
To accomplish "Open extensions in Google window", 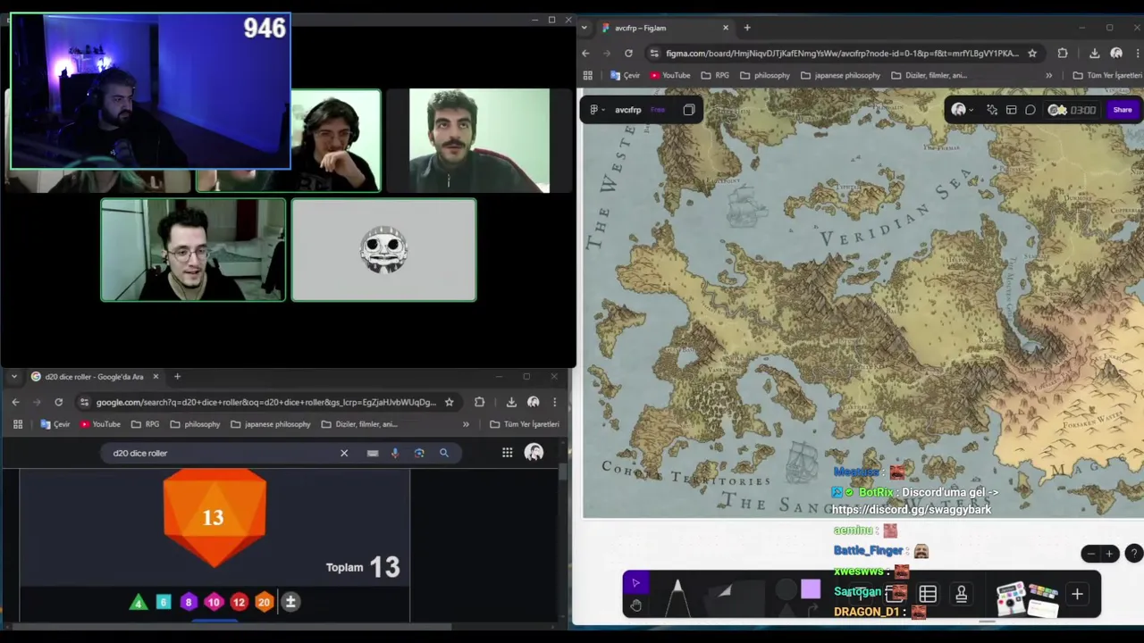I will (479, 402).
